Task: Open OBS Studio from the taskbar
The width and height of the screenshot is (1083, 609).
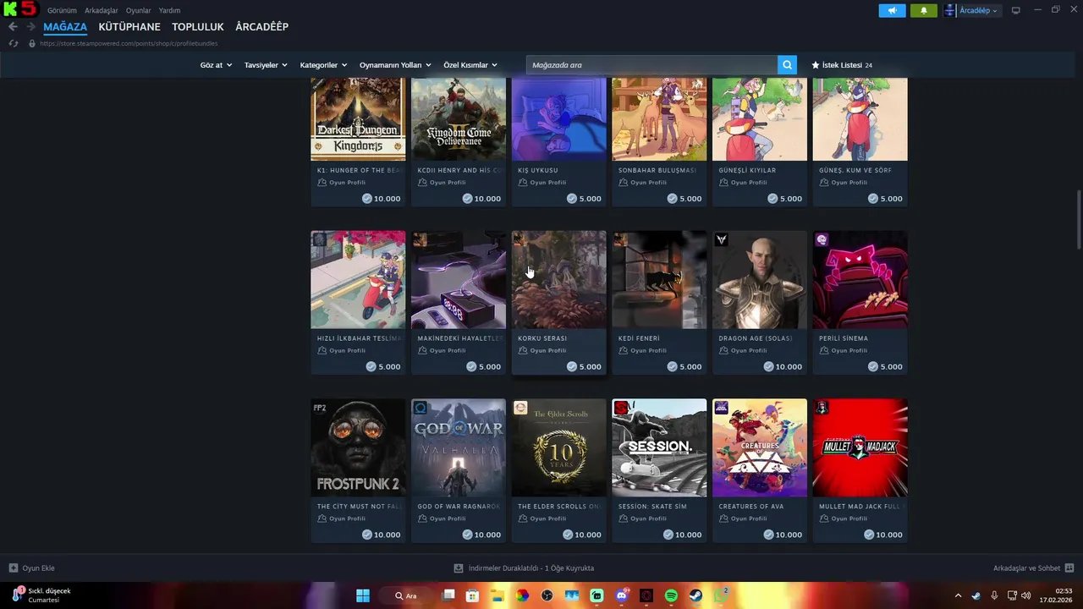Action: click(547, 595)
